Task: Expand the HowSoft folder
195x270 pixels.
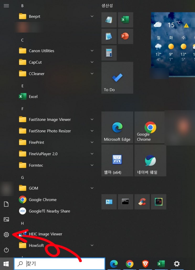Action: click(92, 245)
